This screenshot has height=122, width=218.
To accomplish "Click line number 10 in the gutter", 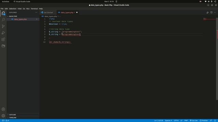I will click(44, 42).
